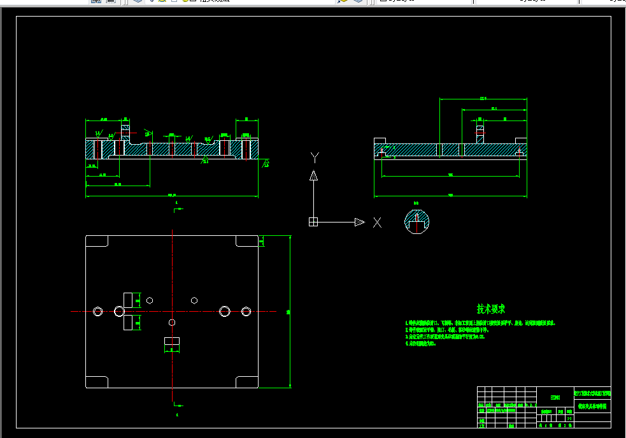Select the bottom-left corner notch of the plate
The width and height of the screenshot is (626, 438).
click(x=97, y=382)
